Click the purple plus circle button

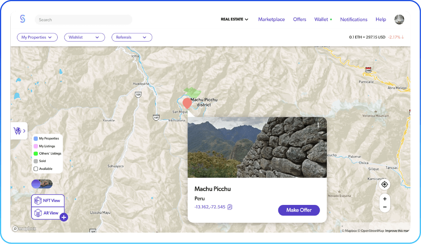pyautogui.click(x=64, y=217)
